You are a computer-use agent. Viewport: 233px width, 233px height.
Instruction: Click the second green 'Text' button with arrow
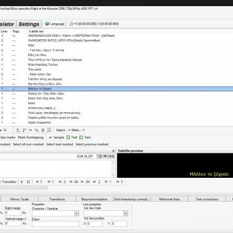(x=85, y=137)
